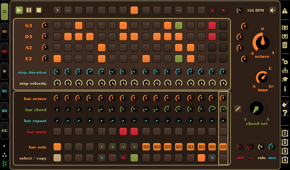Click the upload/export tray icon
Viewport: 290px width, 170px height.
coord(285,27)
